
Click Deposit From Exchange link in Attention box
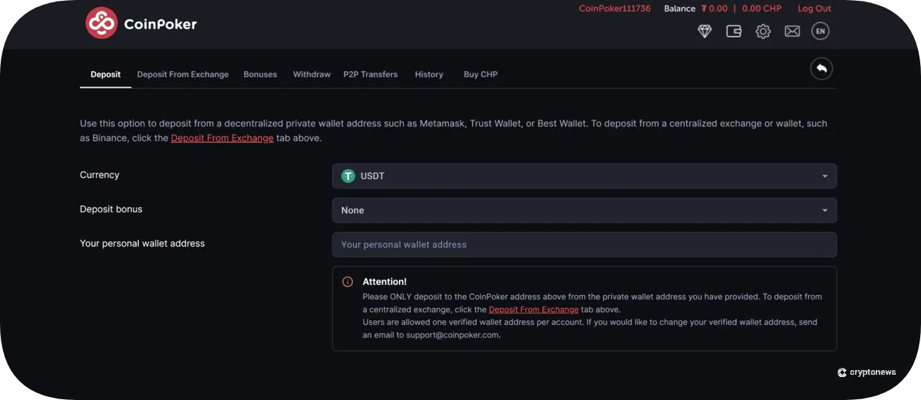pyautogui.click(x=533, y=310)
